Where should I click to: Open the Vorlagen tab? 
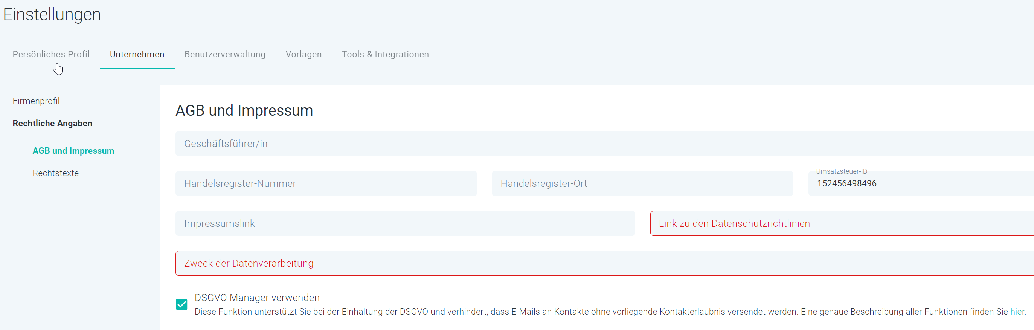303,54
